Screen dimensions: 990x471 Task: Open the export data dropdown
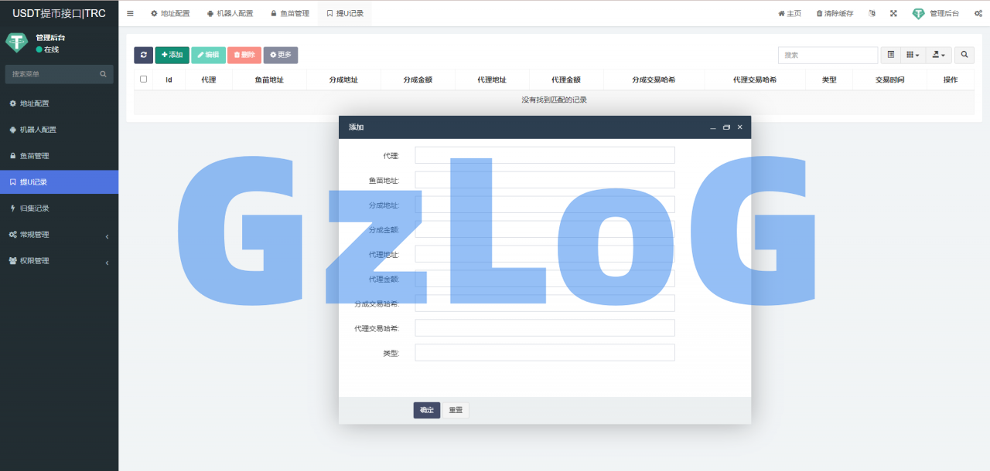938,55
